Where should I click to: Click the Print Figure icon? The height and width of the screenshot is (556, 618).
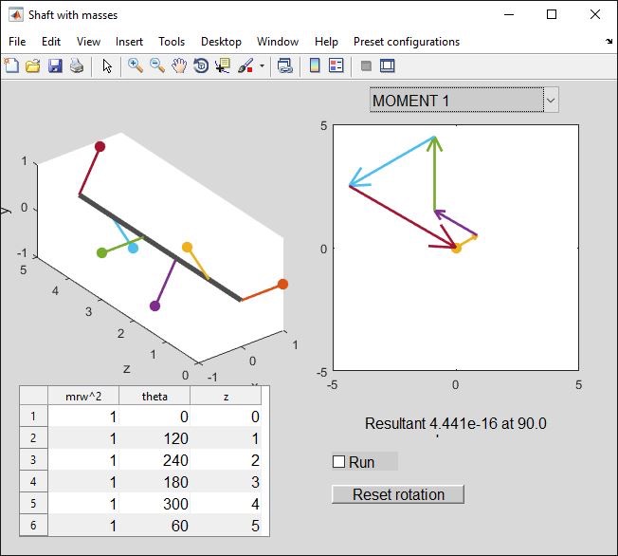77,65
